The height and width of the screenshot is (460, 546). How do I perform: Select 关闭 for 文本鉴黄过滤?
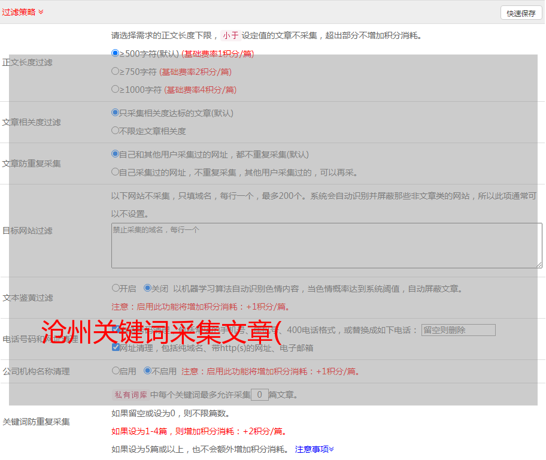tap(147, 288)
